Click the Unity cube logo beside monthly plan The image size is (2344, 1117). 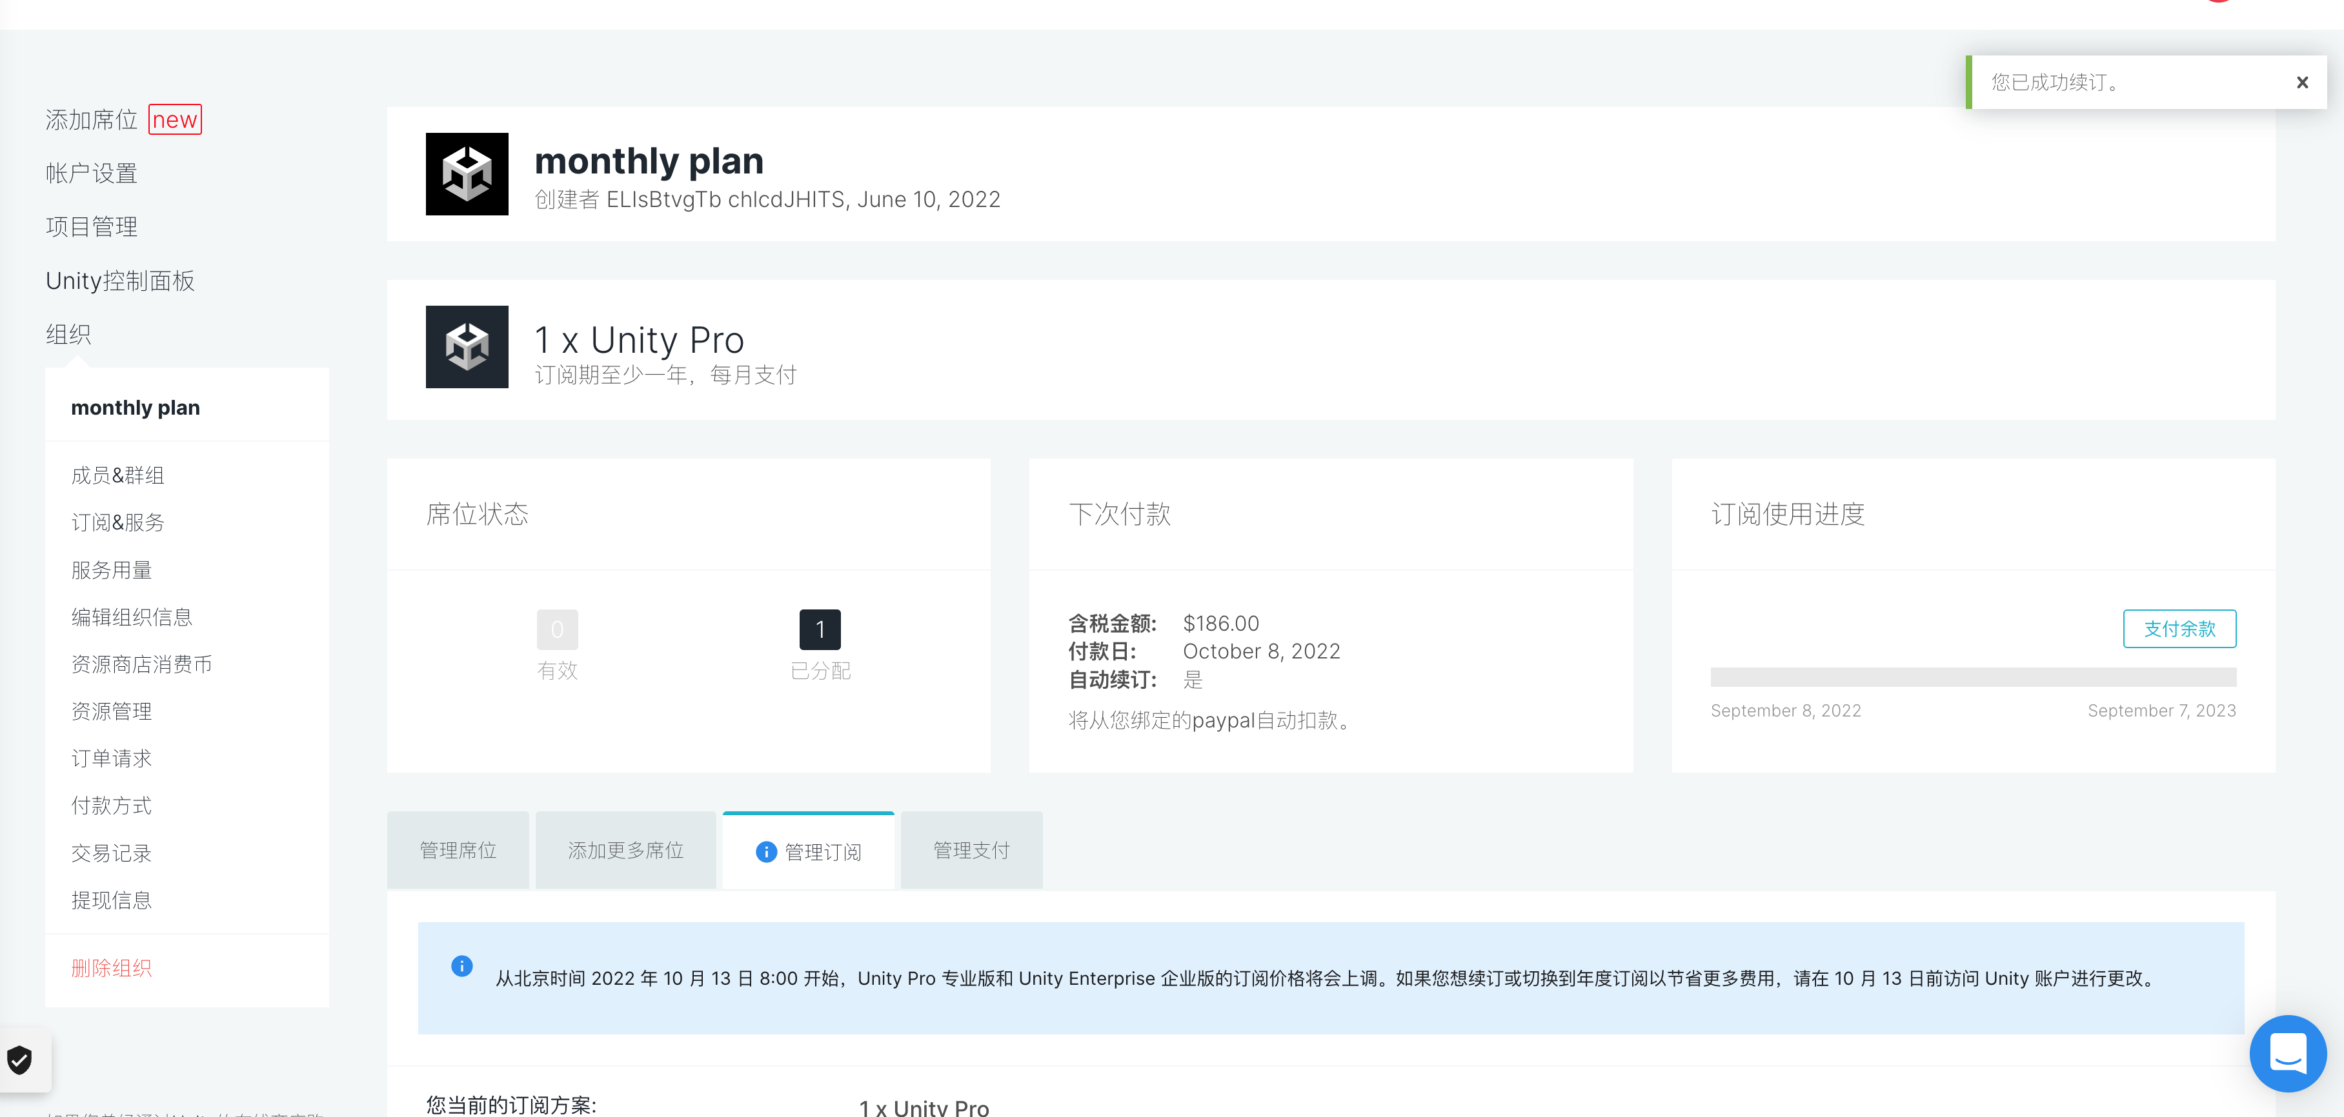coord(467,173)
